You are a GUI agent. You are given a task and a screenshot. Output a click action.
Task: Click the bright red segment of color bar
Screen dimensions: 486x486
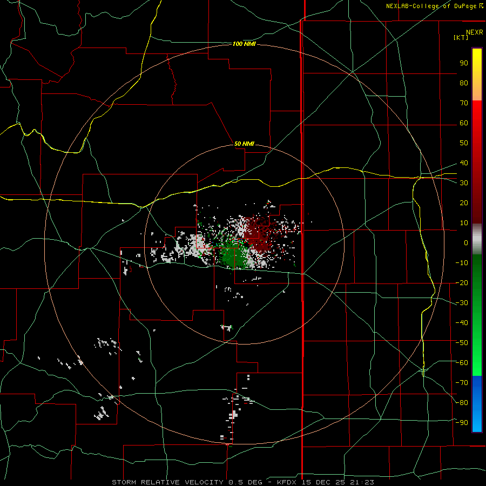pyautogui.click(x=477, y=114)
